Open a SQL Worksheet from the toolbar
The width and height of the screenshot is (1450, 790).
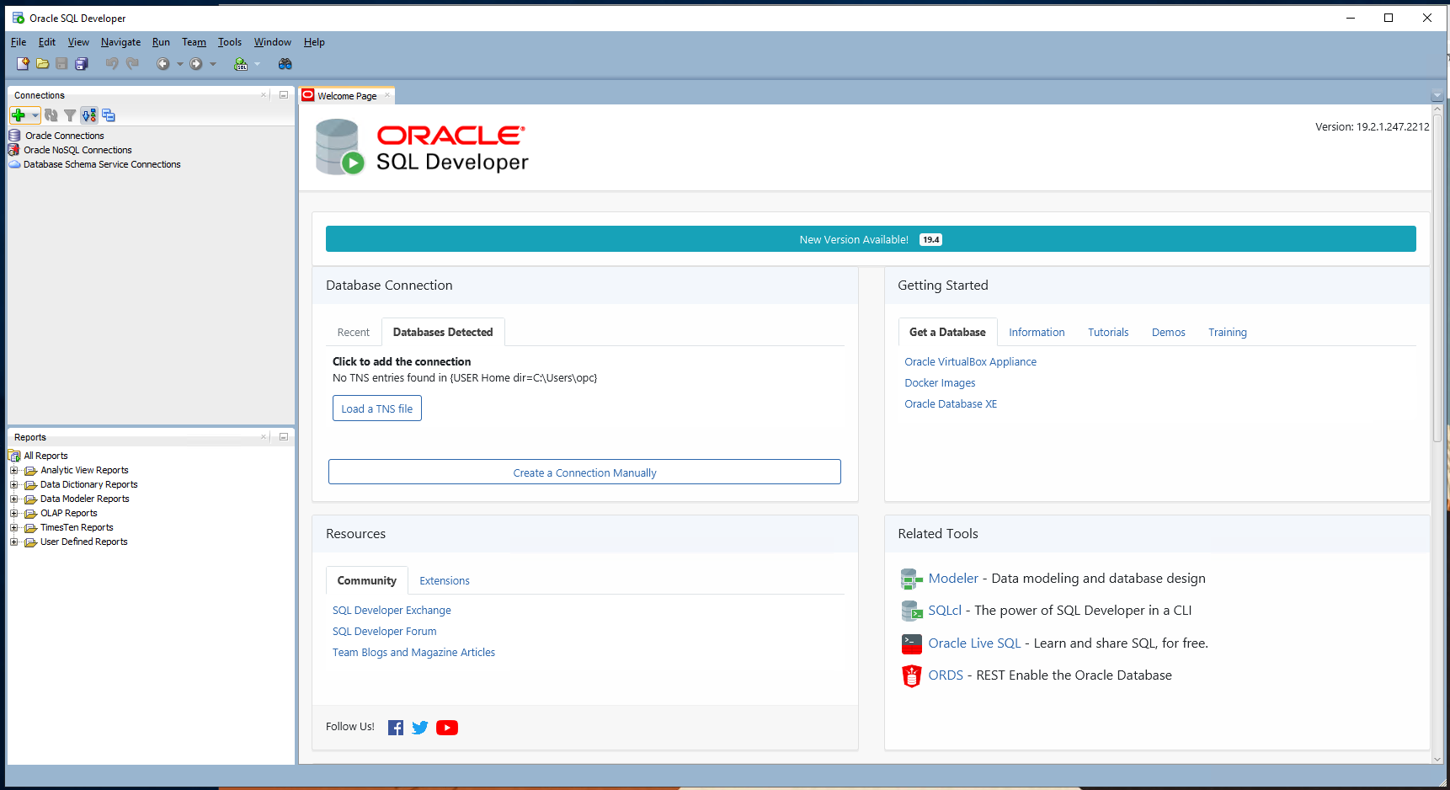241,64
